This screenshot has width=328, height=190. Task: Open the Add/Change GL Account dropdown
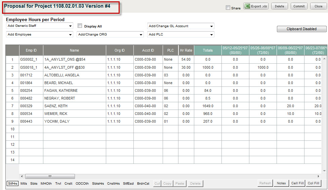181,26
